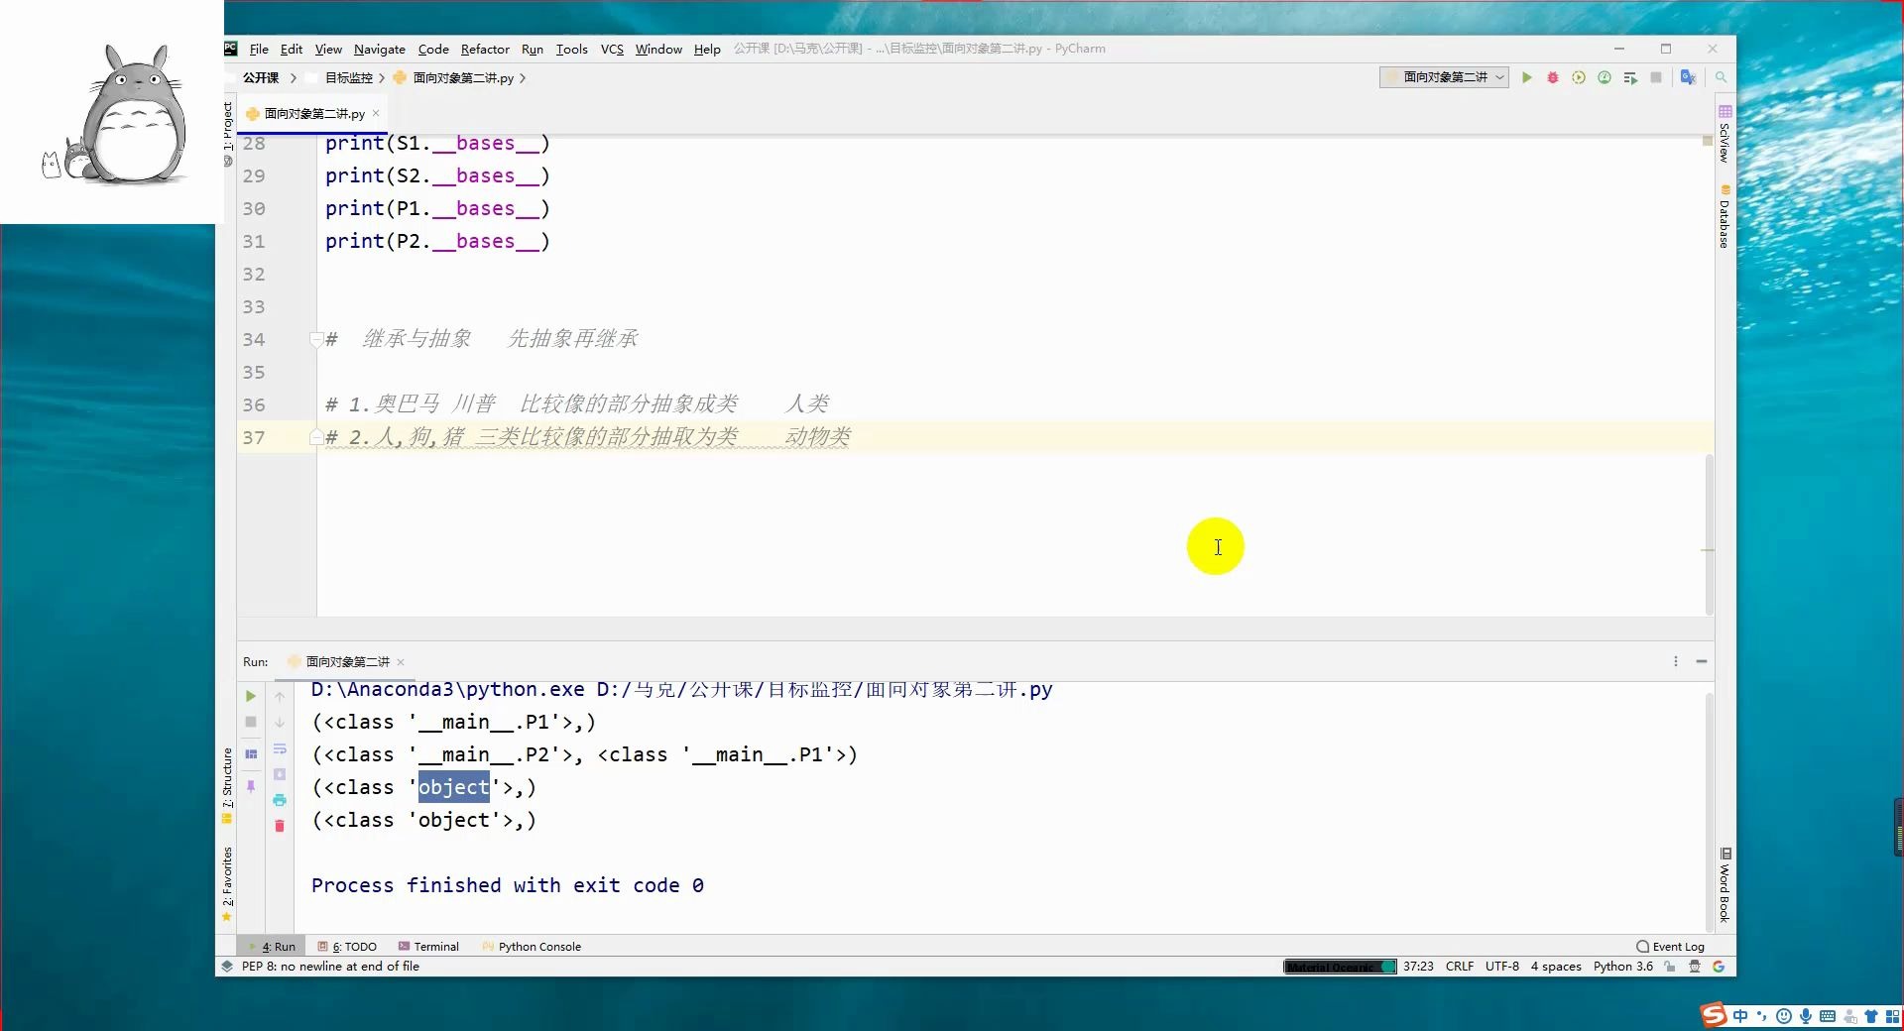Open the Event Log
The width and height of the screenshot is (1904, 1031).
(1676, 947)
